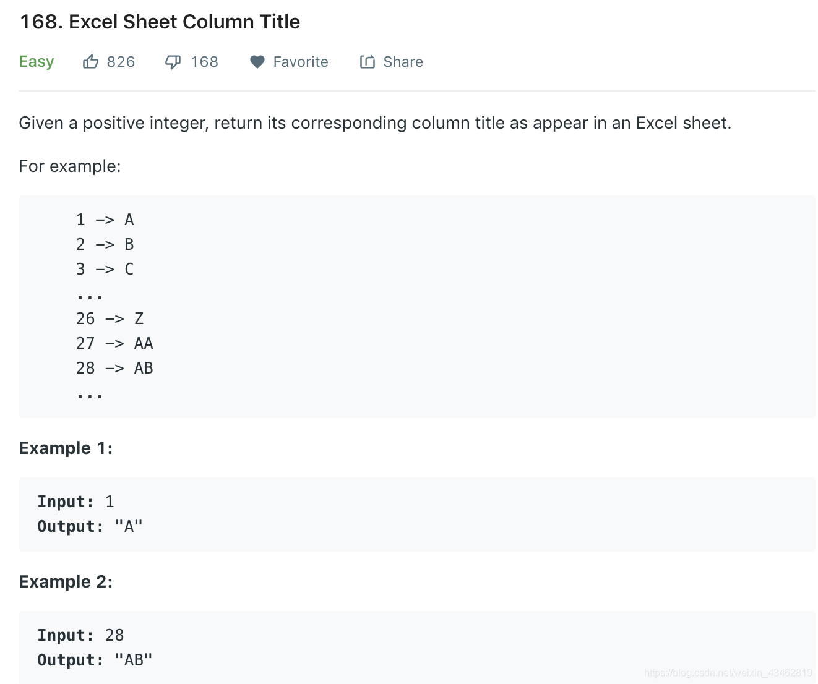Click the 168 dislikes count
The width and height of the screenshot is (818, 684).
coord(204,62)
